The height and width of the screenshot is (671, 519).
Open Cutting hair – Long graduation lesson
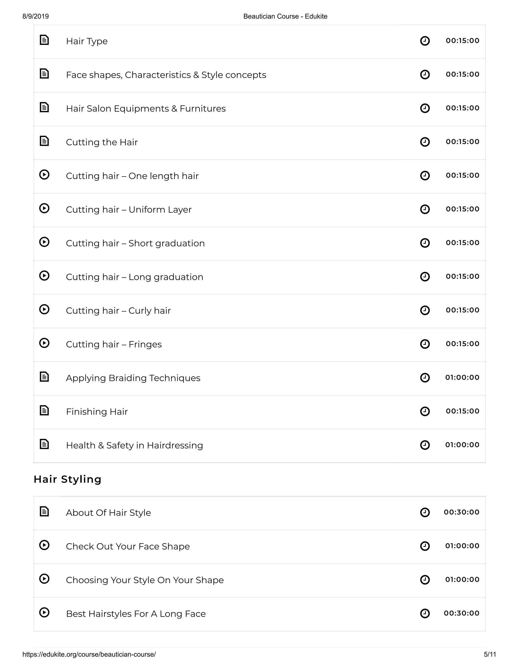coord(134,277)
